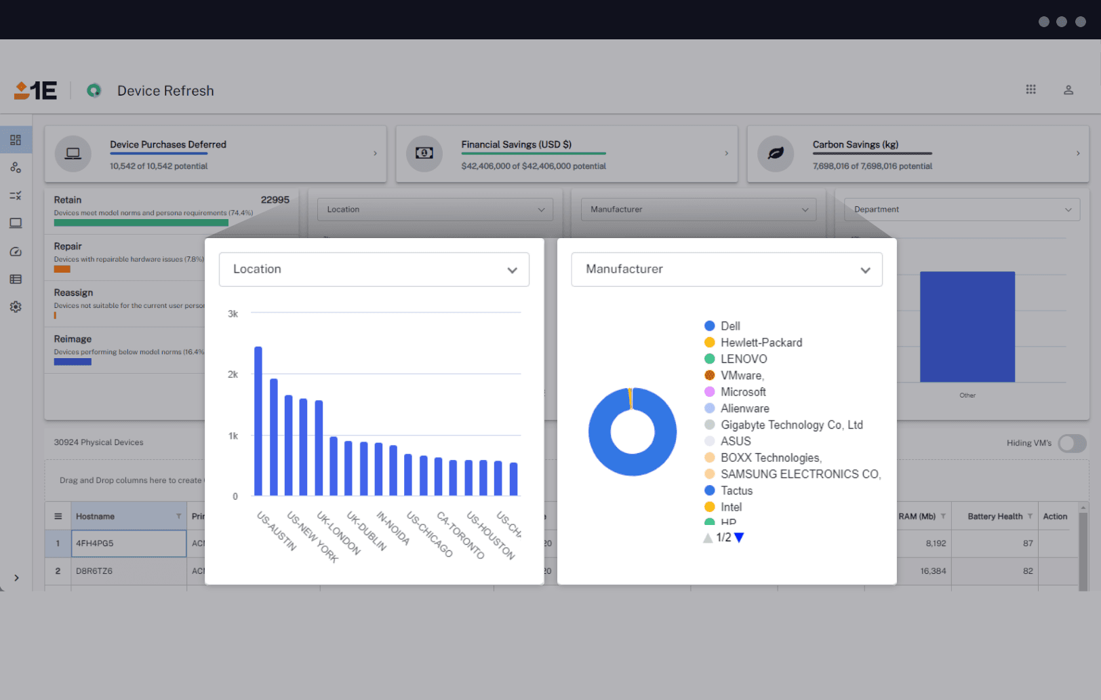Open Carbon Savings card details arrow
This screenshot has width=1101, height=700.
1078,153
